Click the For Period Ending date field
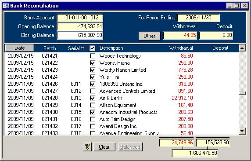The image size is (251, 161). [198, 18]
